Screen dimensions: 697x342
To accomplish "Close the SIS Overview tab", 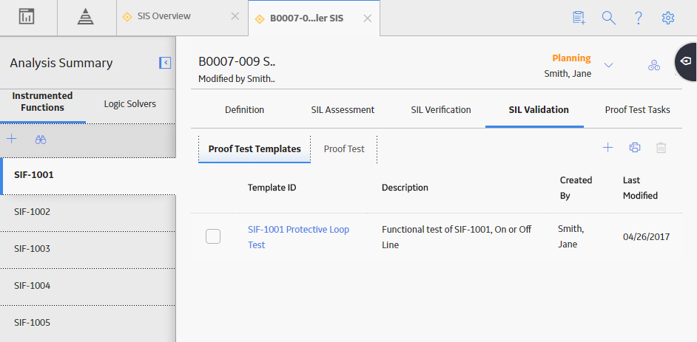I will (235, 16).
